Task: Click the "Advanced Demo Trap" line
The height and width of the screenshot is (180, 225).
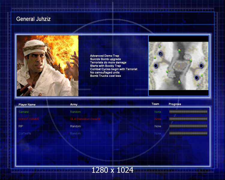Action: coord(105,56)
